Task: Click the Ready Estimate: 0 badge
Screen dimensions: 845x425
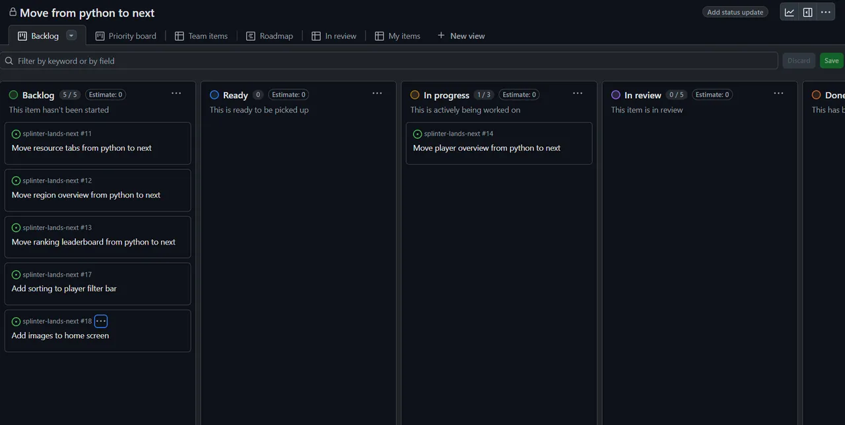Action: [288, 95]
